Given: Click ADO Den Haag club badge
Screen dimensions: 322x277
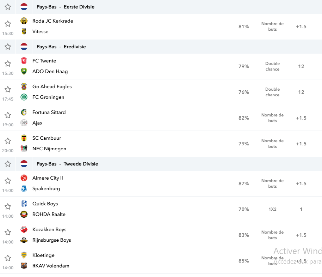Looking at the screenshot, I should point(24,71).
